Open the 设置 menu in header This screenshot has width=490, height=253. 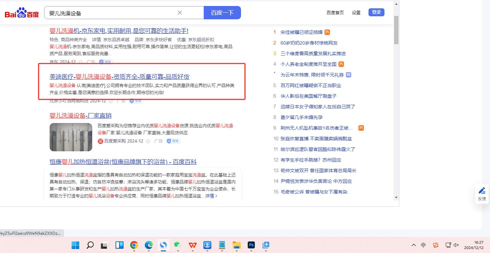point(356,13)
